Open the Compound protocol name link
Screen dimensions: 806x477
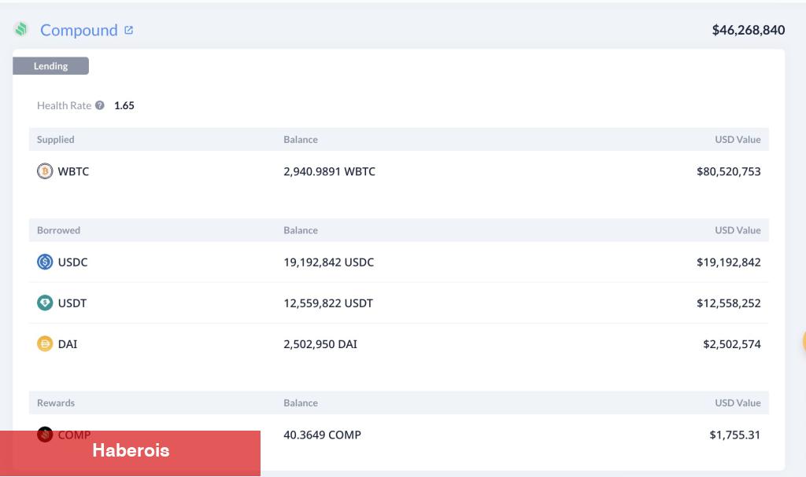[79, 30]
